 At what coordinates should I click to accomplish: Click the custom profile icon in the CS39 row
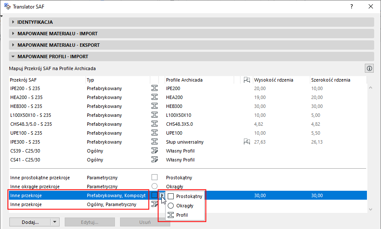point(155,151)
